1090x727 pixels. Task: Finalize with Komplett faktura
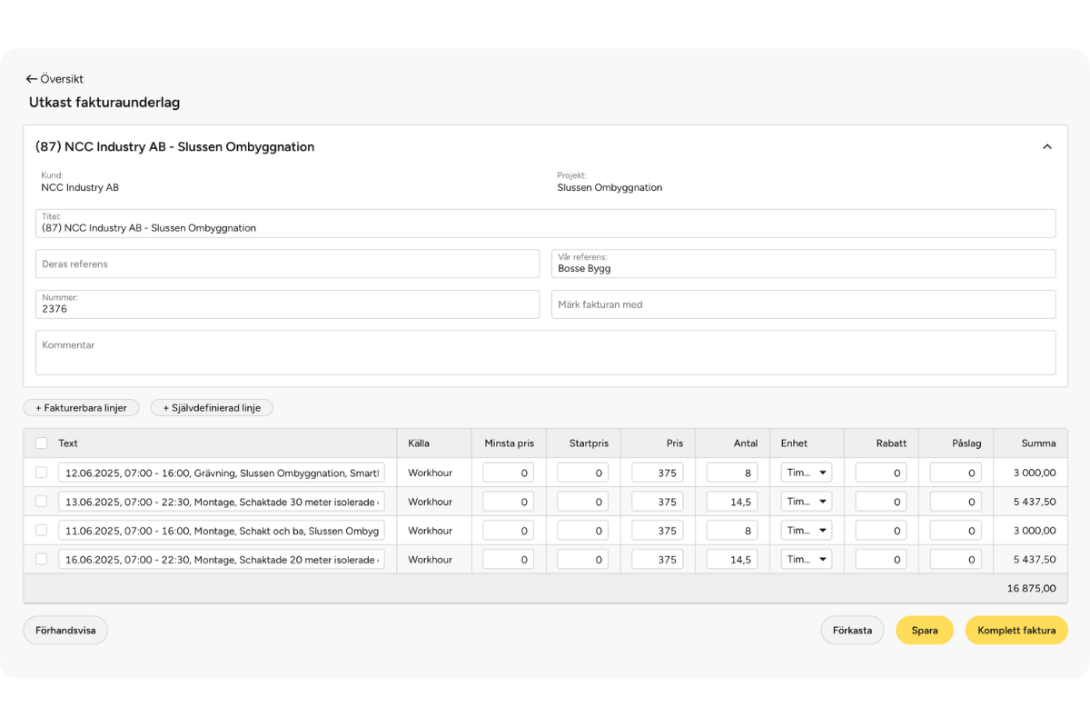click(x=1016, y=630)
